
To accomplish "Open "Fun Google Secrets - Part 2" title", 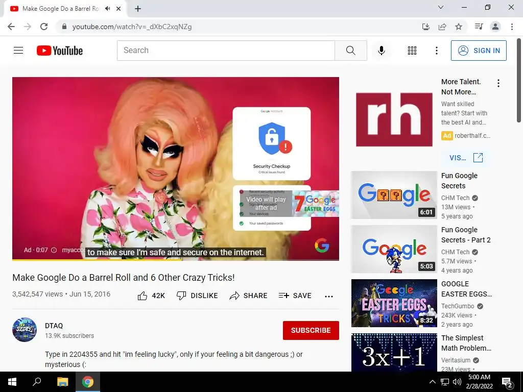I will [x=466, y=235].
